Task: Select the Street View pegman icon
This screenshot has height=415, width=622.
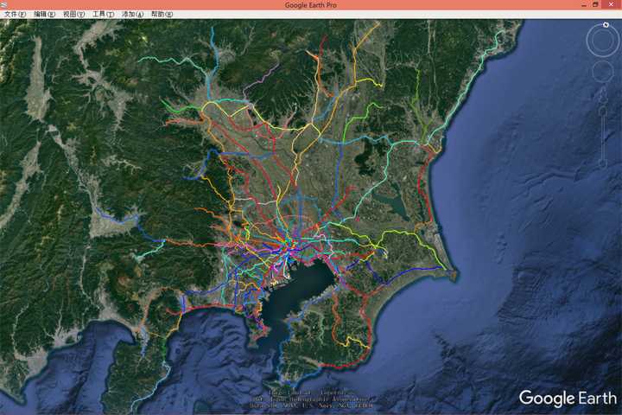Action: (603, 95)
